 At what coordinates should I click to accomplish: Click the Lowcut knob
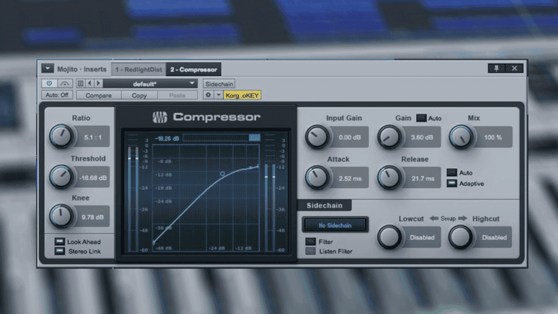pyautogui.click(x=389, y=236)
